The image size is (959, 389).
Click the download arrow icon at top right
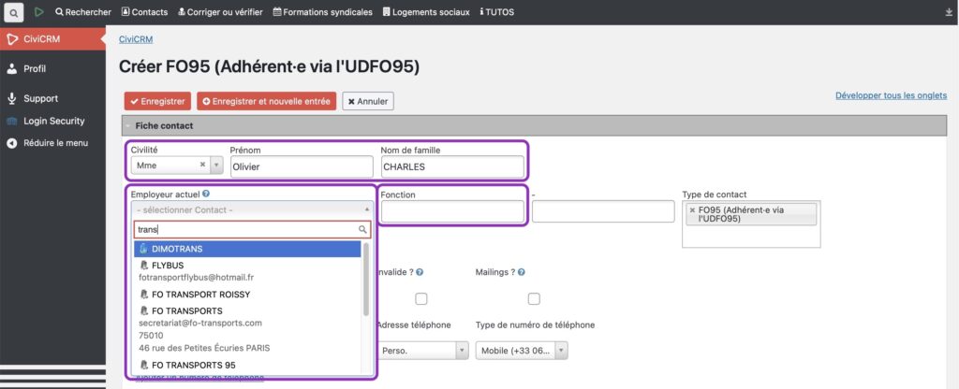pos(948,12)
